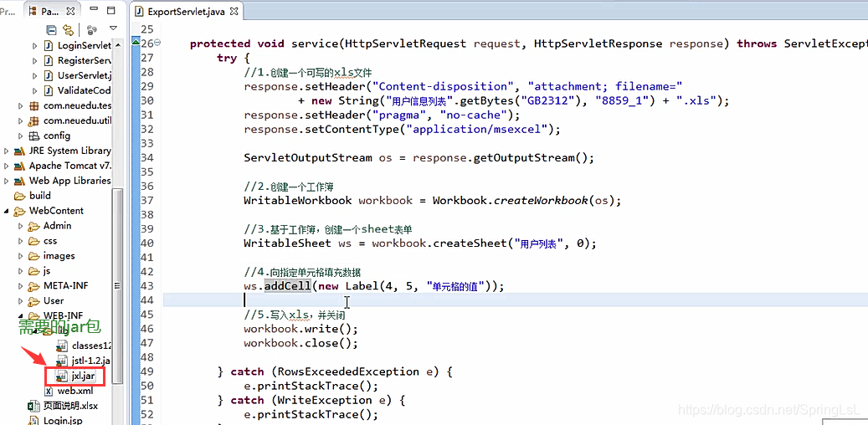Select the build folder icon
Image resolution: width=868 pixels, height=425 pixels.
[x=20, y=195]
